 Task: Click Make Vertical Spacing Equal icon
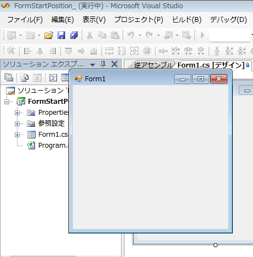coord(217,51)
